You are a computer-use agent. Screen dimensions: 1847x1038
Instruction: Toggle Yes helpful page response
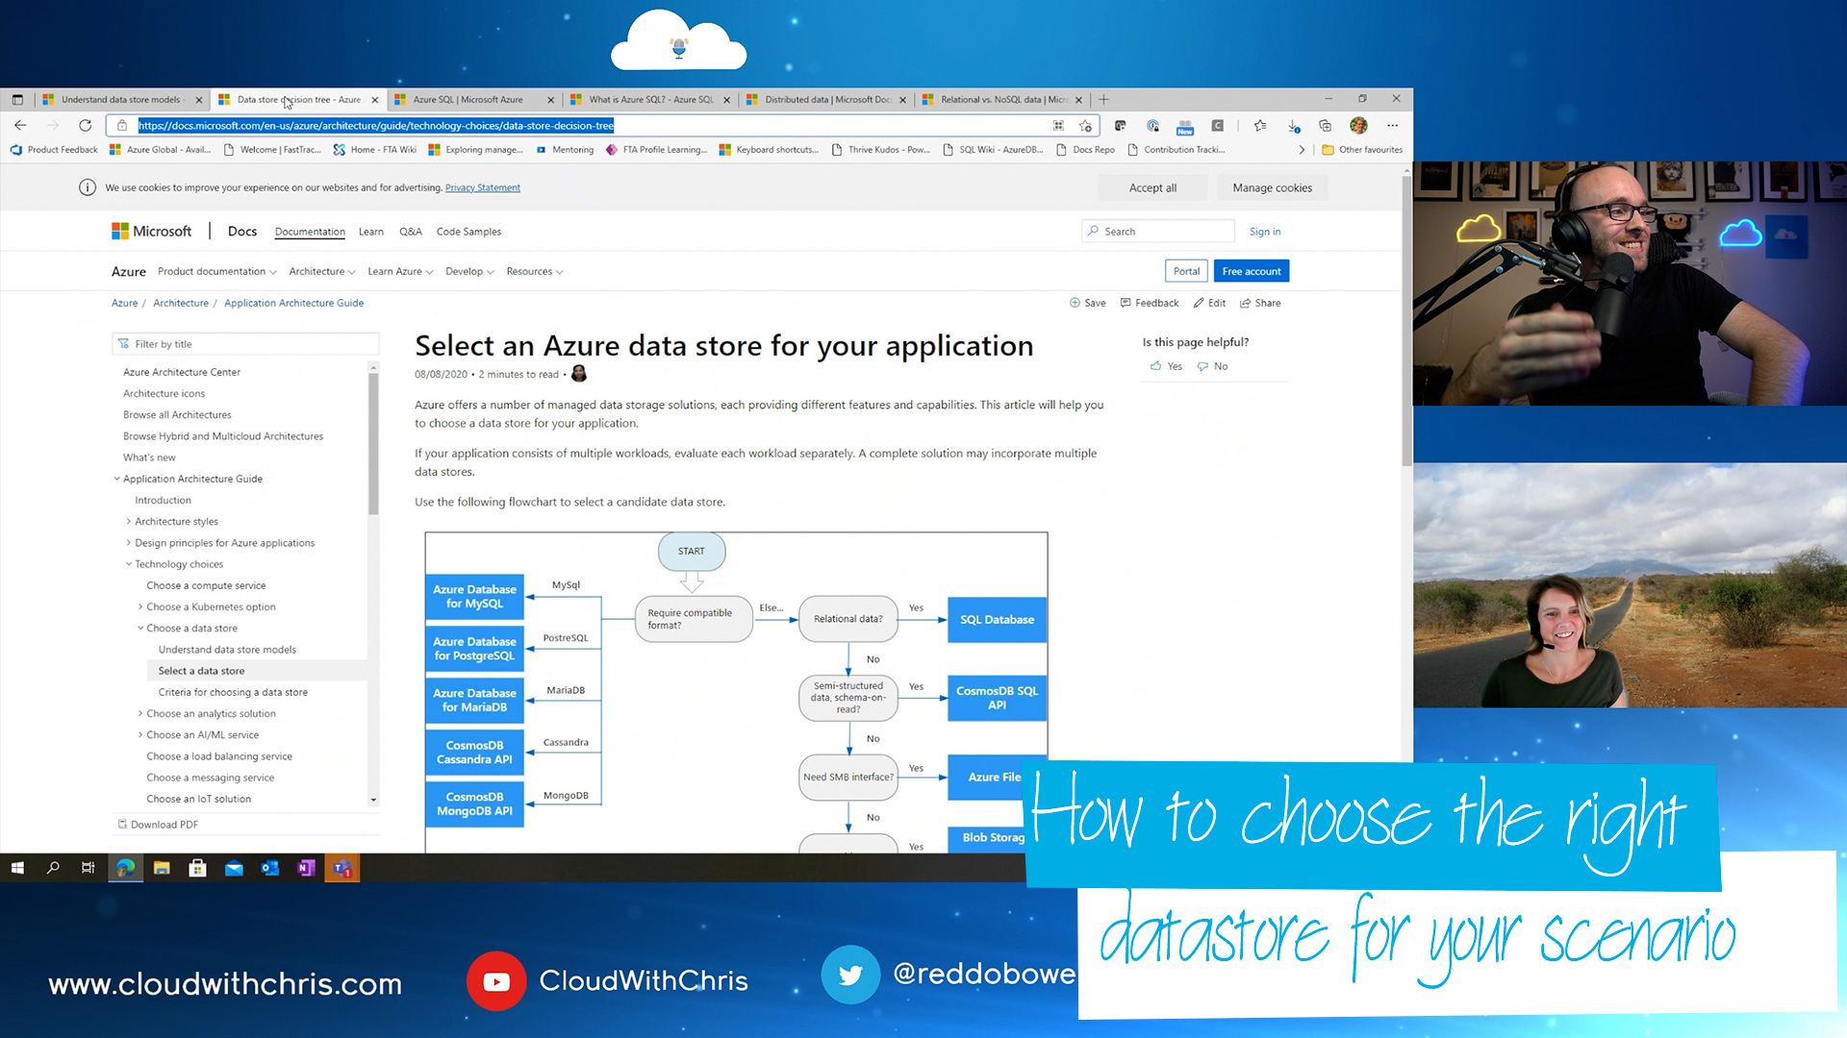pos(1167,365)
